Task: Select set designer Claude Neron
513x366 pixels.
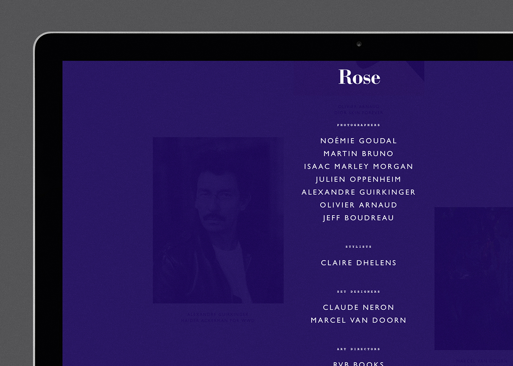Action: pos(358,308)
